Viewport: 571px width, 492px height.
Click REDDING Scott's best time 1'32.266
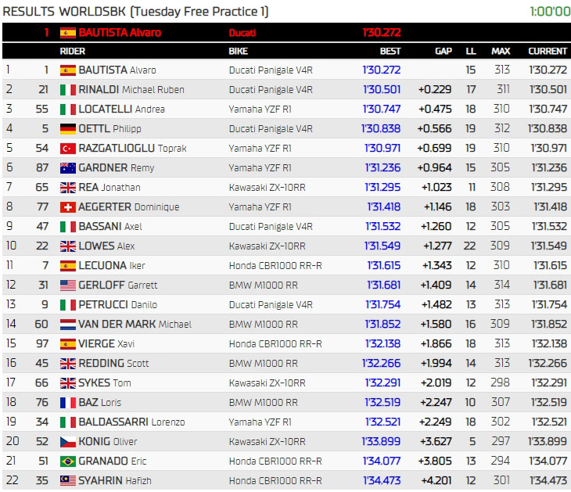click(382, 364)
